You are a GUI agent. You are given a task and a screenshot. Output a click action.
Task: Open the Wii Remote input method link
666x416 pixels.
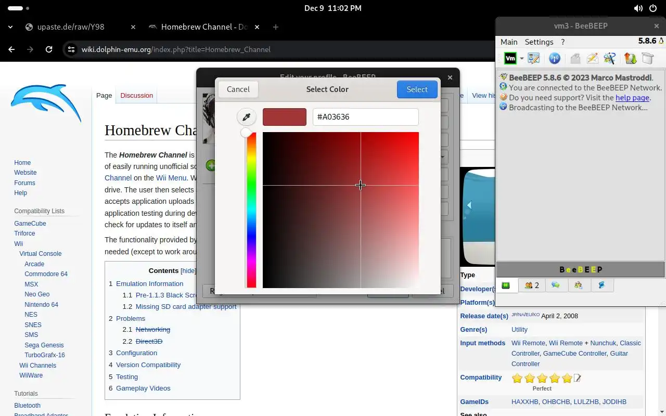pos(528,343)
